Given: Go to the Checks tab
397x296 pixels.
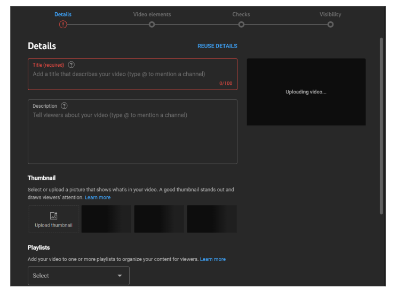Looking at the screenshot, I should [241, 14].
